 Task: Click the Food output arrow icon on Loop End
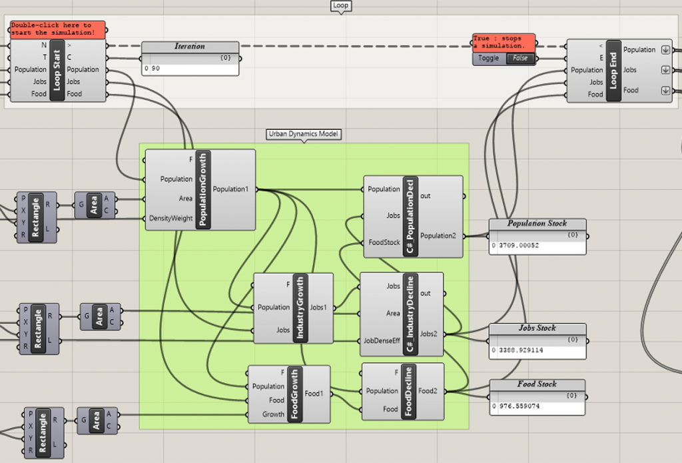pos(665,91)
